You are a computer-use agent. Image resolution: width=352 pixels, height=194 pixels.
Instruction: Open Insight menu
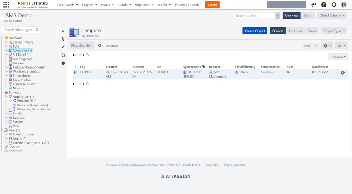click(x=164, y=5)
